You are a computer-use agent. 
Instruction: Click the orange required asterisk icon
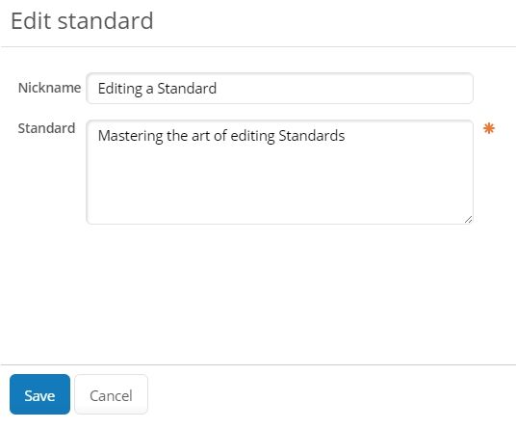tap(489, 128)
